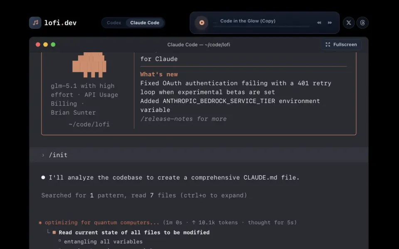Enter Fullscreen mode for the terminal

[x=341, y=44]
